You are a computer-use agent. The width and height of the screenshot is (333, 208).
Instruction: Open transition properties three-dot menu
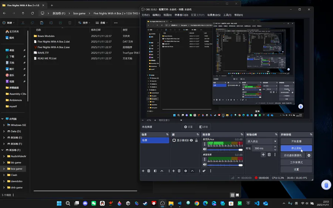[x=275, y=154]
